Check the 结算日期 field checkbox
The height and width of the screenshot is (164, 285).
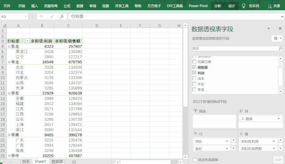coord(194,61)
